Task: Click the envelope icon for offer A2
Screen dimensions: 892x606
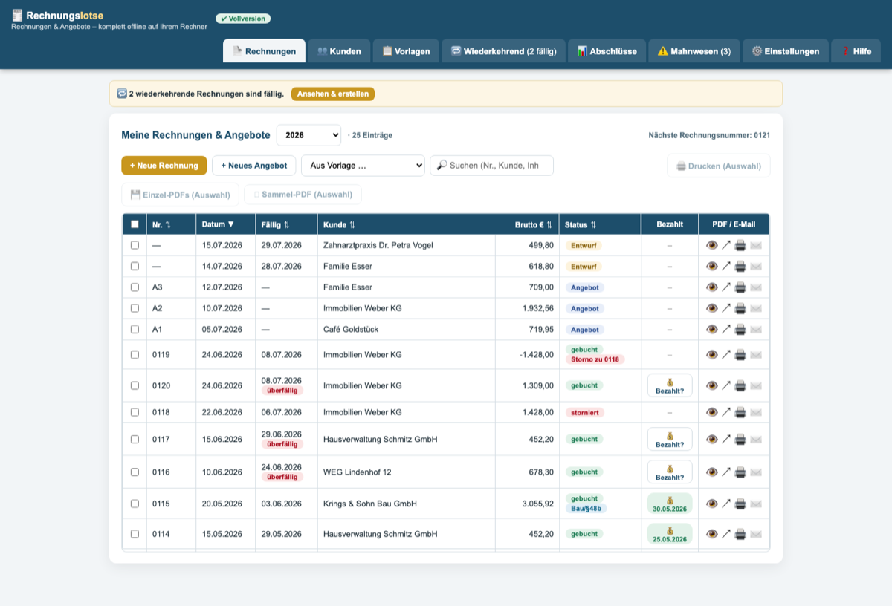Action: 756,308
